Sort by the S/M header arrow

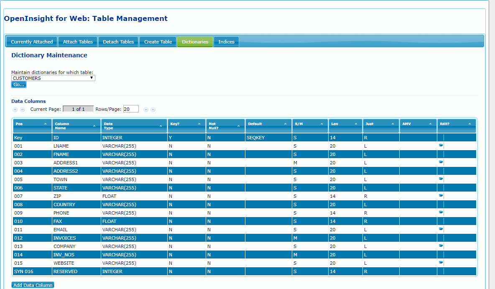coord(321,124)
